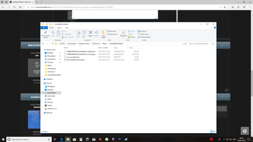Open address bar history dropdown
The height and width of the screenshot is (142, 253).
pyautogui.click(x=183, y=44)
